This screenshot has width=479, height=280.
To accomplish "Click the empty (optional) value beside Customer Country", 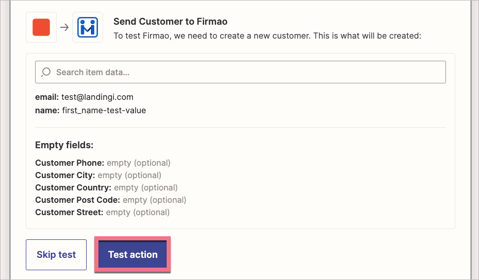I will pos(145,187).
